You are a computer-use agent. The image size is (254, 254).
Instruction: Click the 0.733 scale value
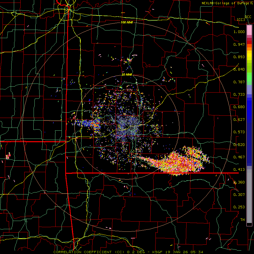(x=239, y=94)
